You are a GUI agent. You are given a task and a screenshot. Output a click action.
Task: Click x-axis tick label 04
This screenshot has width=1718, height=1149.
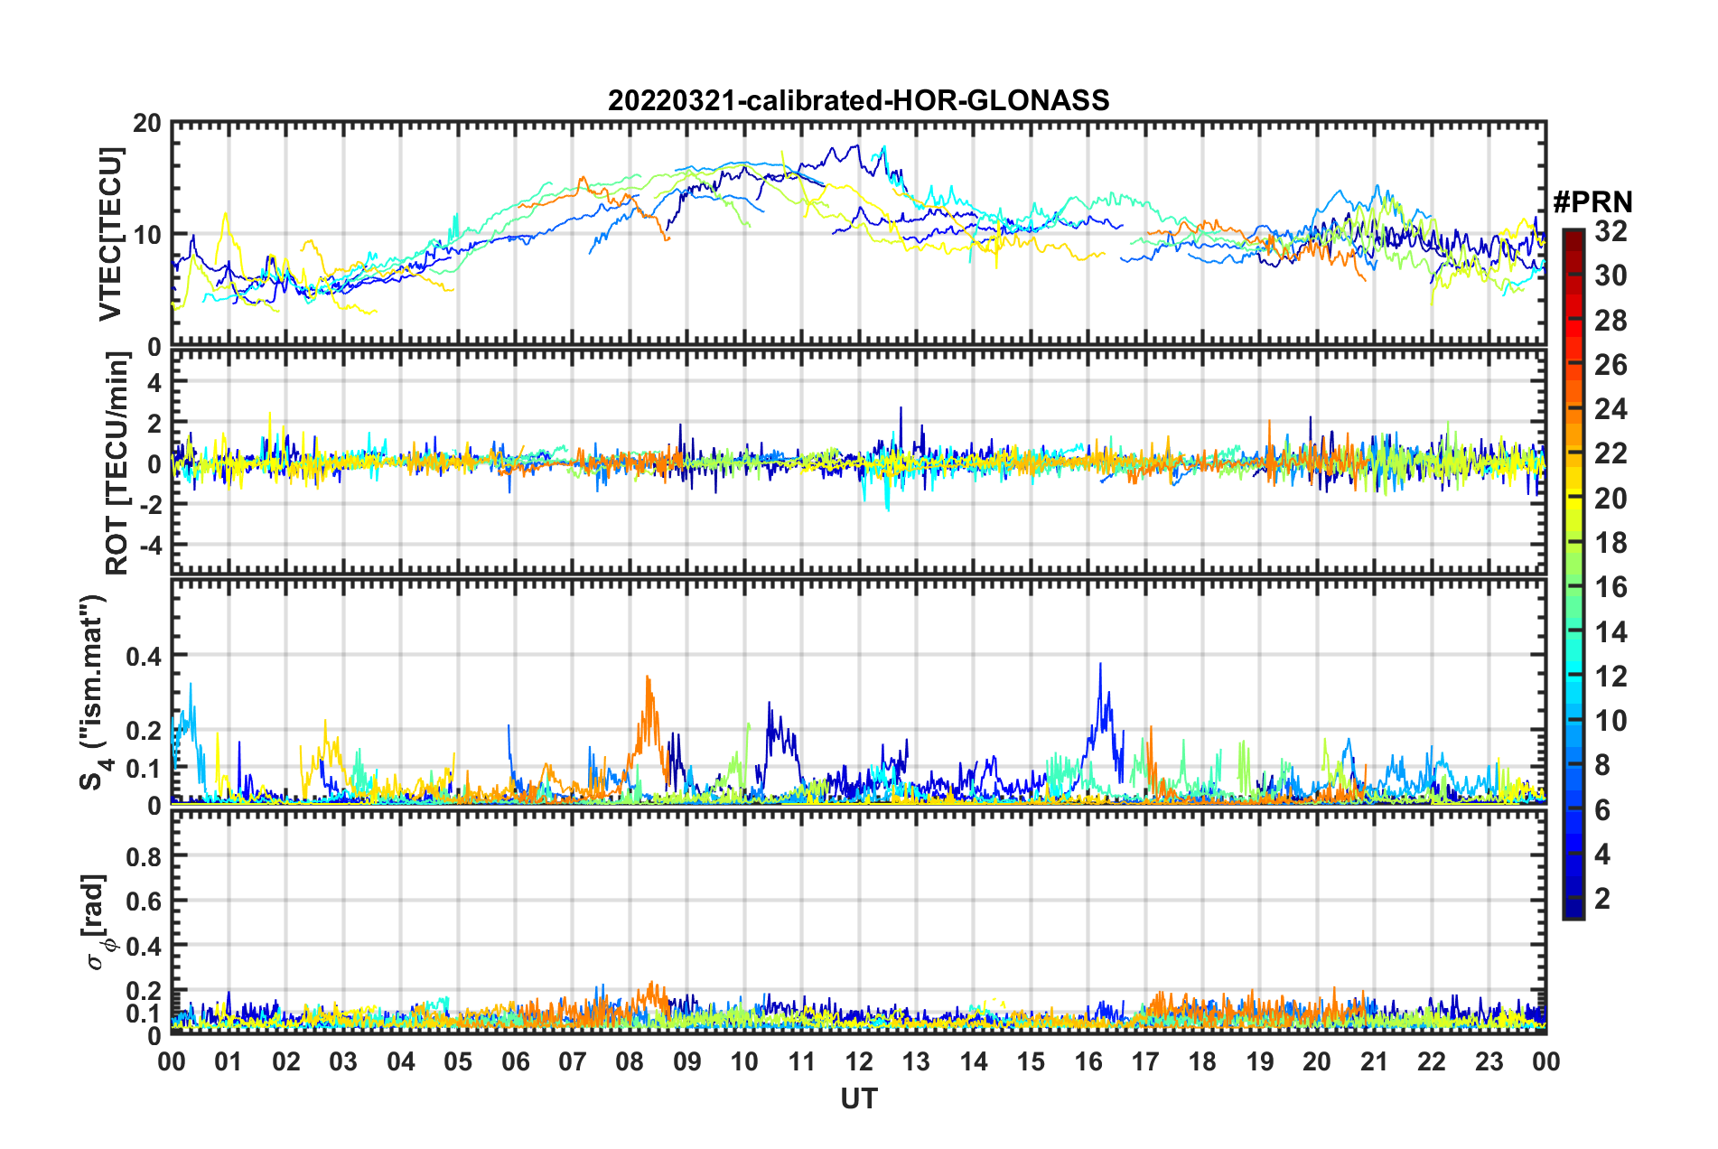click(x=401, y=1061)
